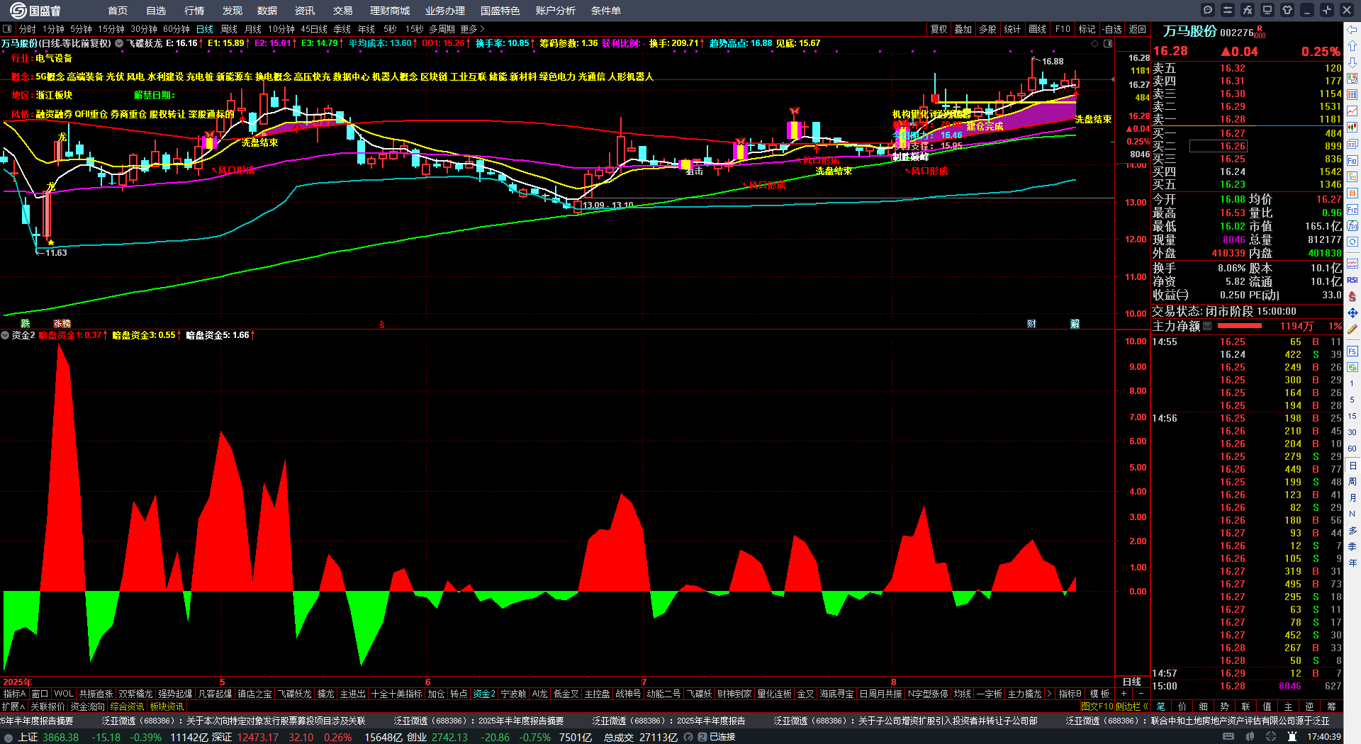This screenshot has width=1361, height=744.
Task: Click the RSI indicator sidebar icon
Action: click(x=1352, y=280)
